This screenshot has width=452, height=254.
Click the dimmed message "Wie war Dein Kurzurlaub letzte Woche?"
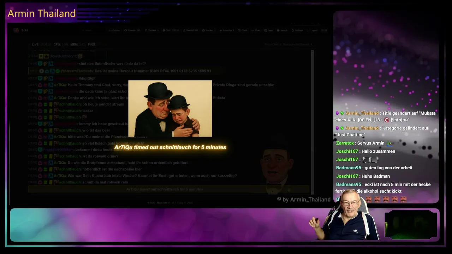[x=152, y=176]
